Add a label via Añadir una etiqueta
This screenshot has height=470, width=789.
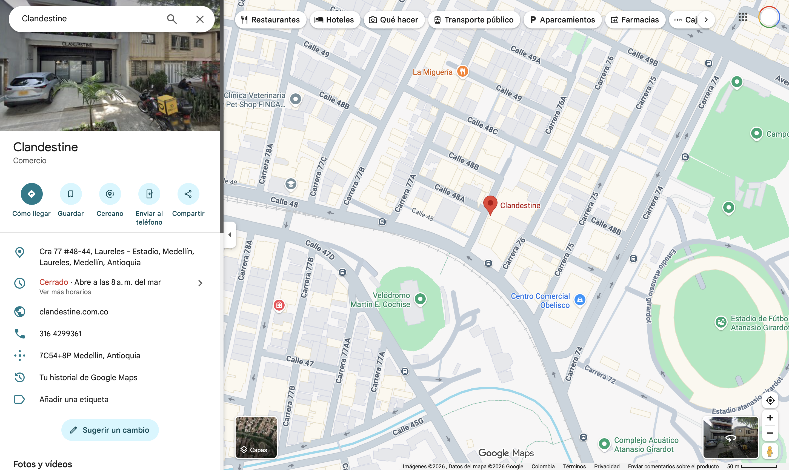(x=110, y=399)
